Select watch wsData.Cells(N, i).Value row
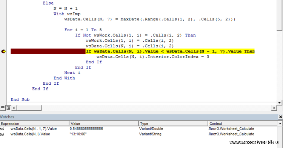283x148 pixels. 139,134
